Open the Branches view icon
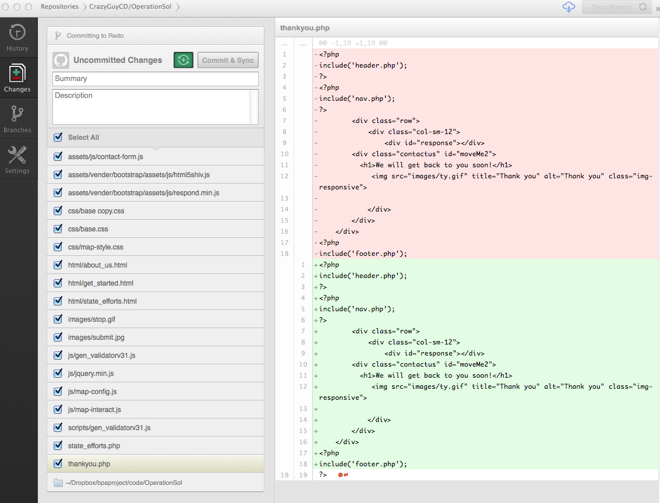660x503 pixels. pyautogui.click(x=17, y=114)
